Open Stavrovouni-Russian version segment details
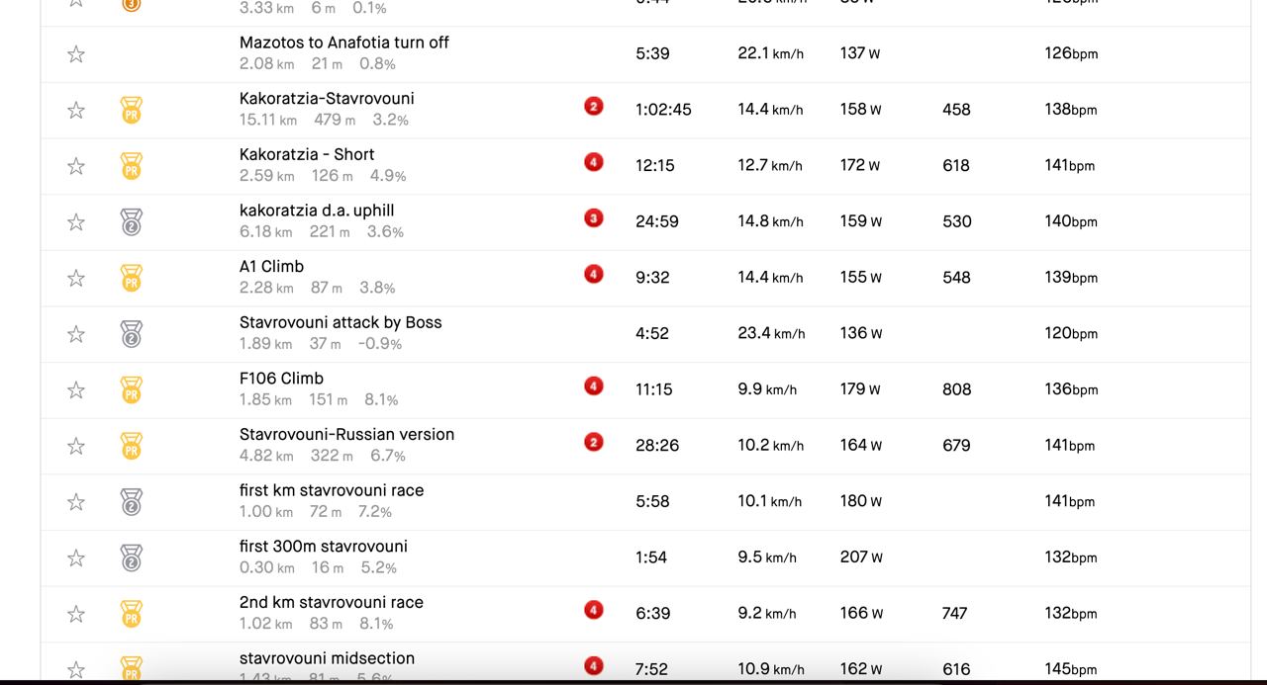This screenshot has width=1267, height=685. [x=346, y=434]
